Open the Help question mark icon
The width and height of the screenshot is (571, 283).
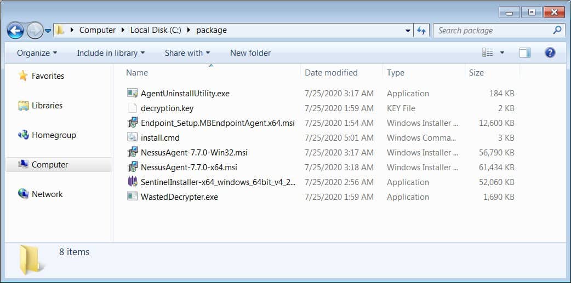coord(550,53)
